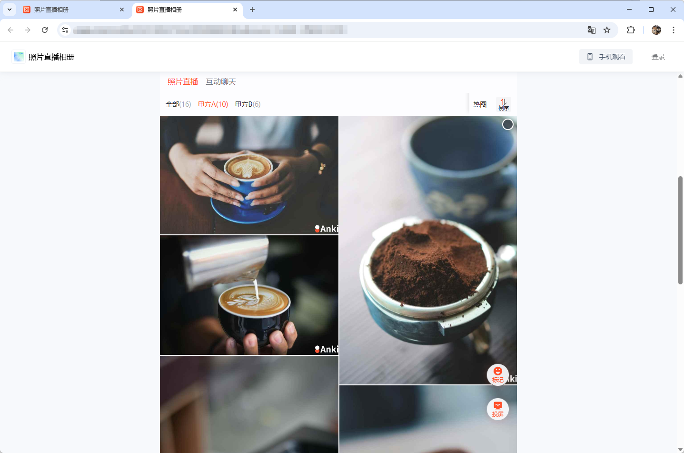
Task: Click the scrollbar down arrow
Action: tap(680, 449)
